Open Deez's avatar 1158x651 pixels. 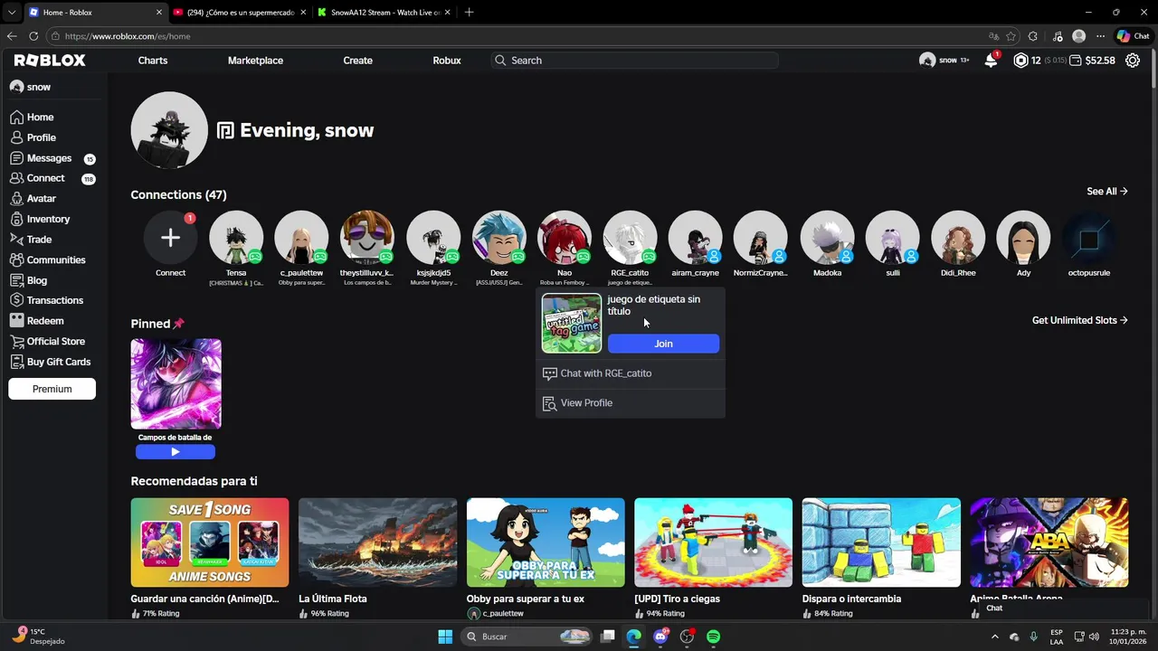(498, 238)
